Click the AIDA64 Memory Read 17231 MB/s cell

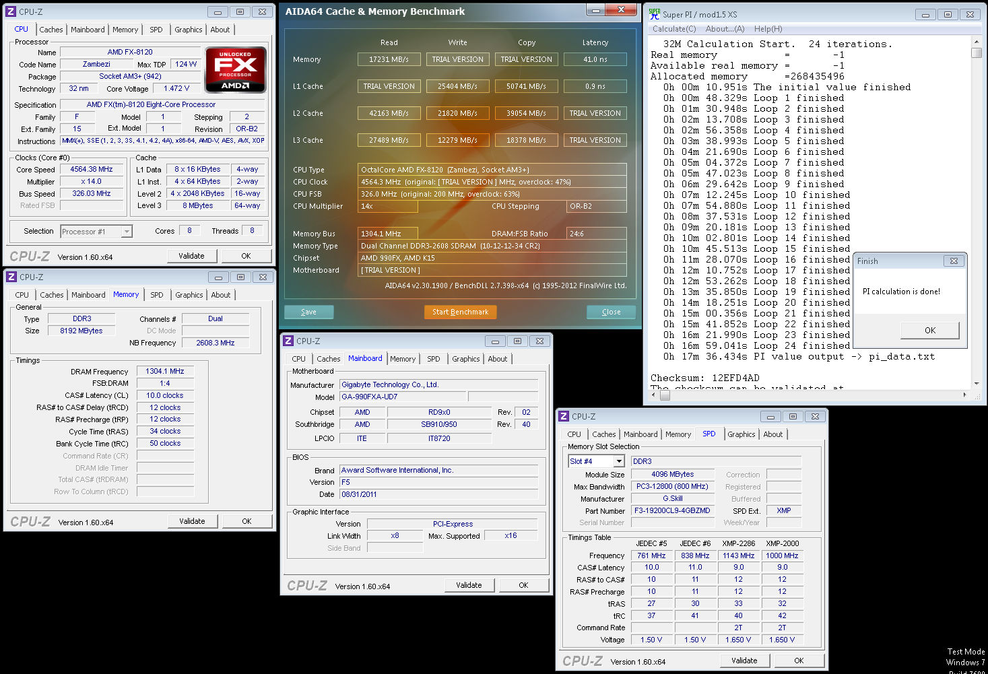tap(389, 59)
